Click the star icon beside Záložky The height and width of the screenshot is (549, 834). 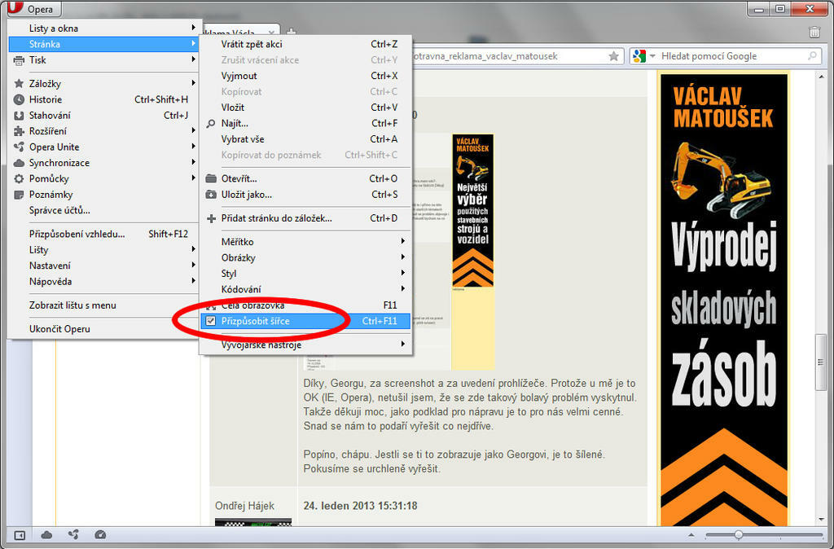click(x=20, y=84)
